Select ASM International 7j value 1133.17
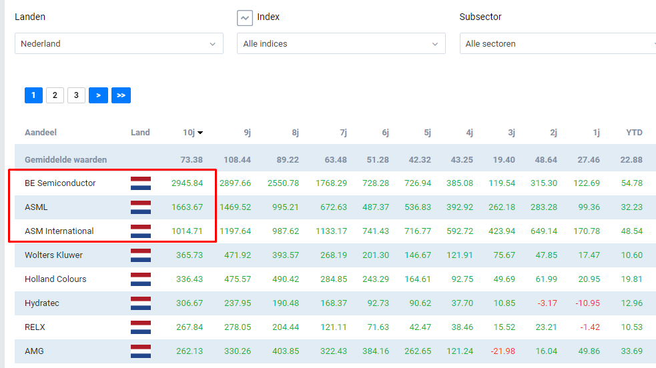 (x=332, y=231)
